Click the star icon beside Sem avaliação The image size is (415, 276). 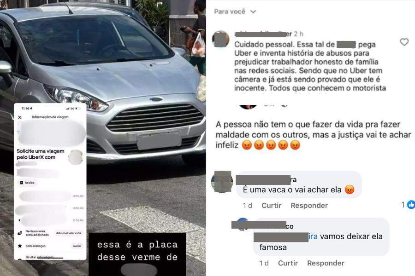point(19,246)
